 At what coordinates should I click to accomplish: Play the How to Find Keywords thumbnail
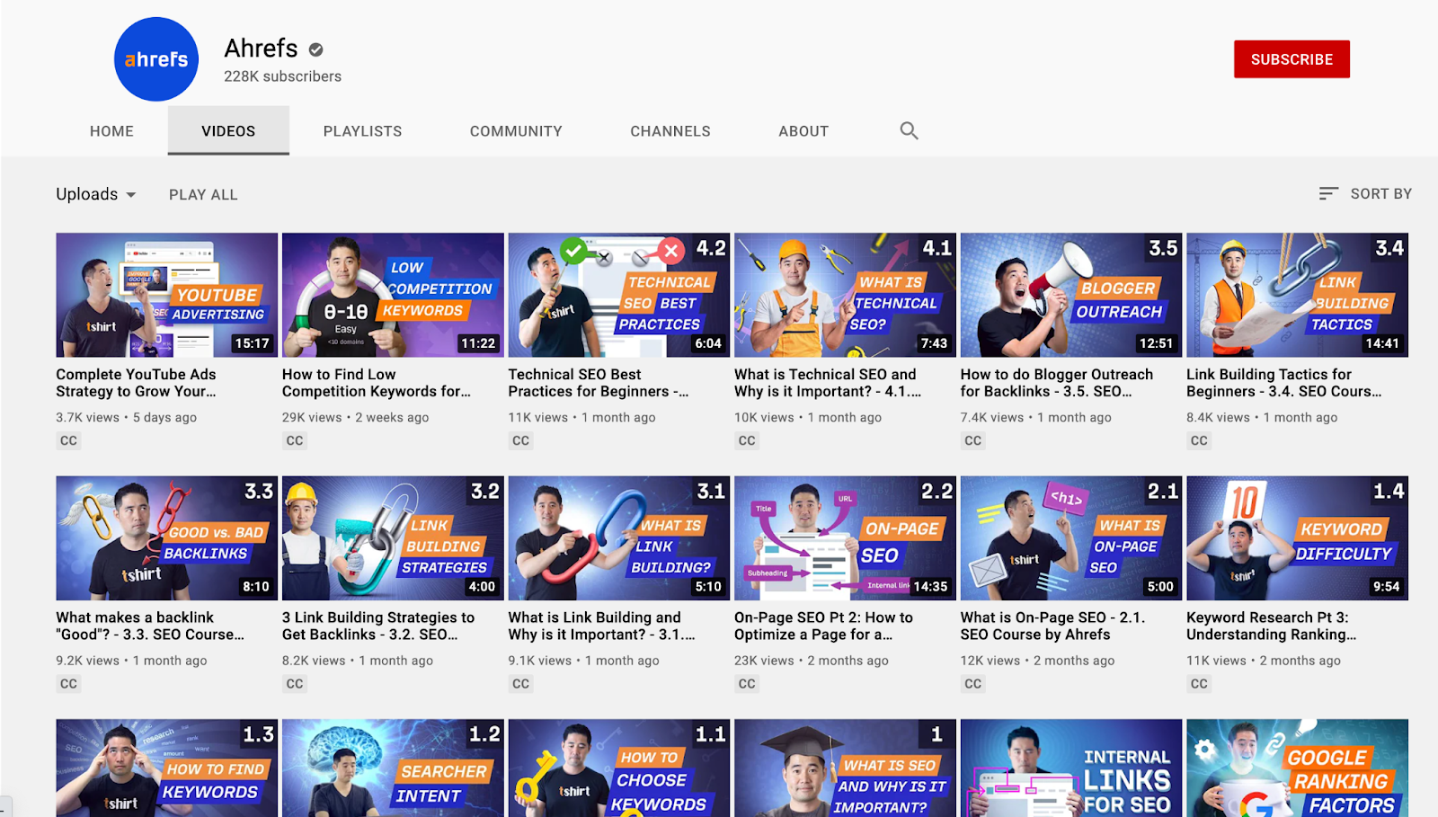166,768
